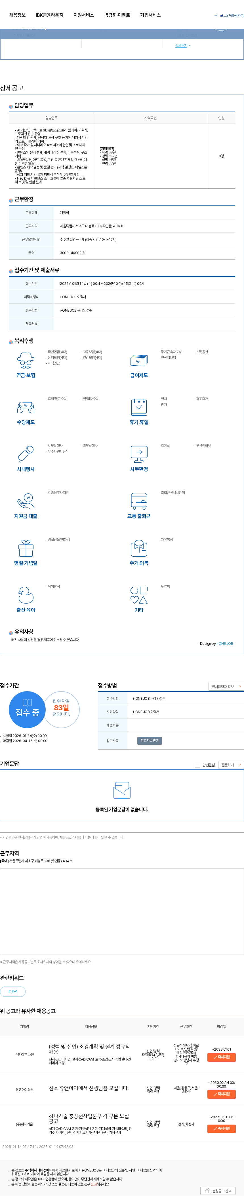This screenshot has height=1196, width=244.
Task: Open the 박람회·이벤트 menu
Action: (x=117, y=15)
